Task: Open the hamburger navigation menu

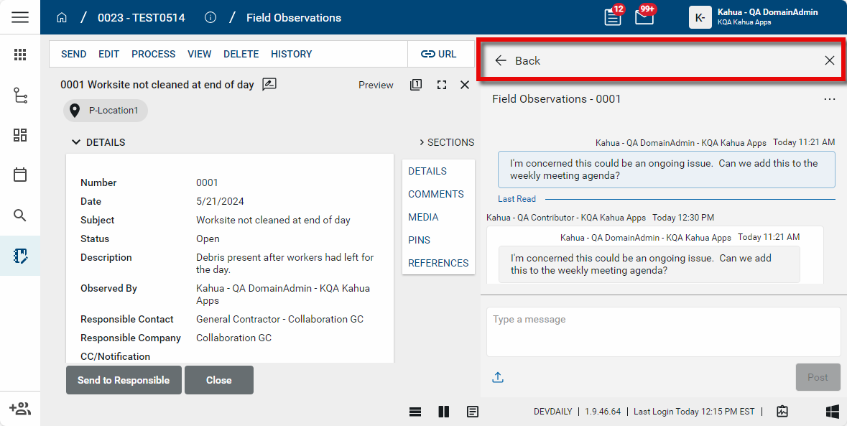Action: coord(20,17)
